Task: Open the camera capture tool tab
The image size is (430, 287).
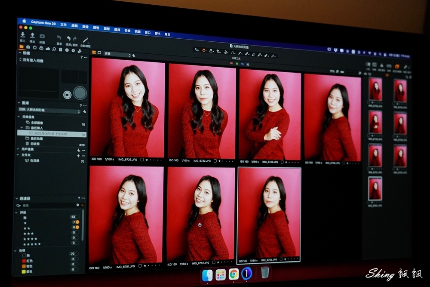Action: pyautogui.click(x=28, y=47)
